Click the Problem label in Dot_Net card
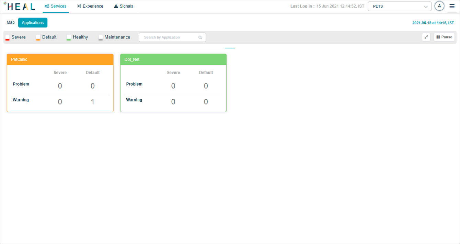 (x=134, y=84)
